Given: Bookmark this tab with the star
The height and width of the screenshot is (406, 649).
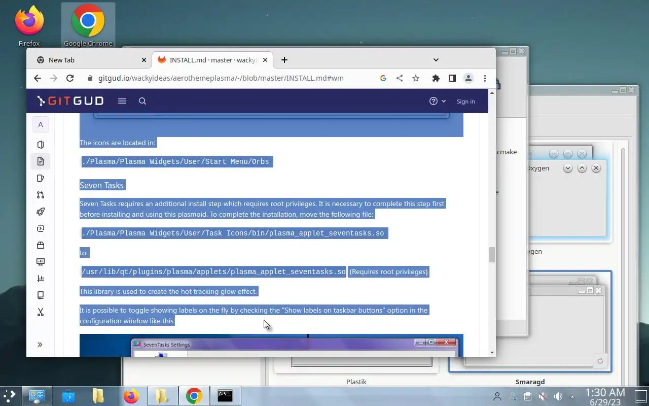Looking at the screenshot, I should [x=416, y=78].
